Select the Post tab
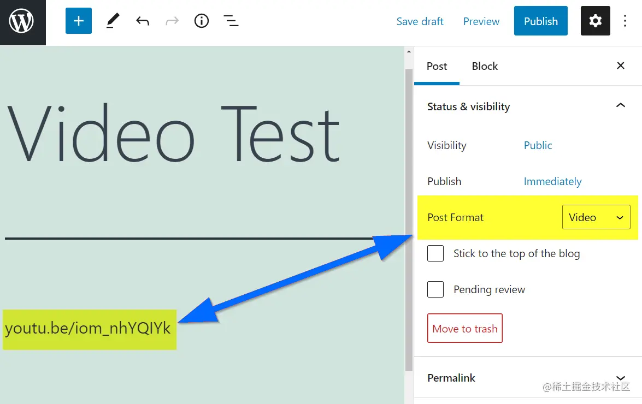This screenshot has width=642, height=404. pyautogui.click(x=437, y=66)
